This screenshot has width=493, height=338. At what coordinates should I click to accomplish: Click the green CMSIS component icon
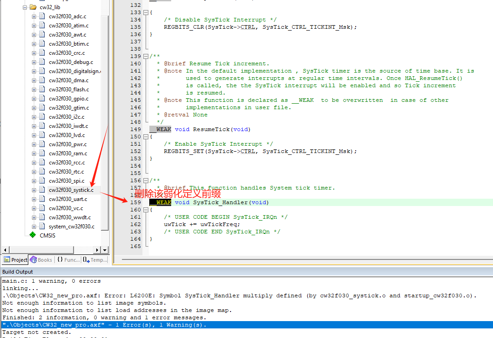point(33,235)
